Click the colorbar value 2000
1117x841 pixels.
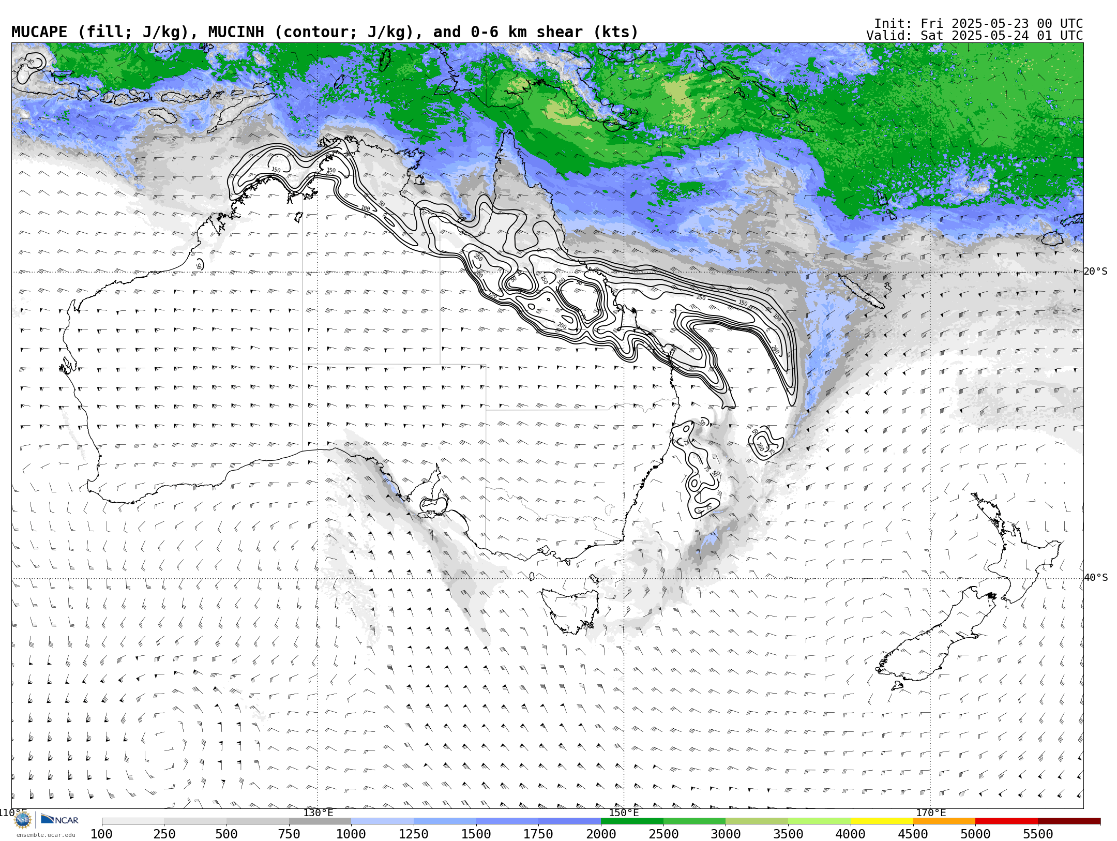601,834
